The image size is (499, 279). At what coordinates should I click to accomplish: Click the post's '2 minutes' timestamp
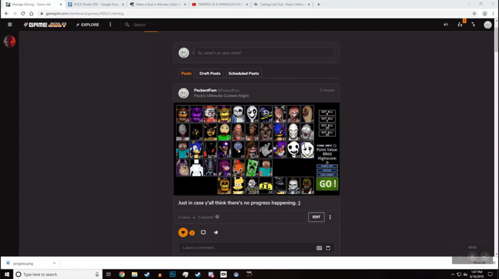coord(327,90)
